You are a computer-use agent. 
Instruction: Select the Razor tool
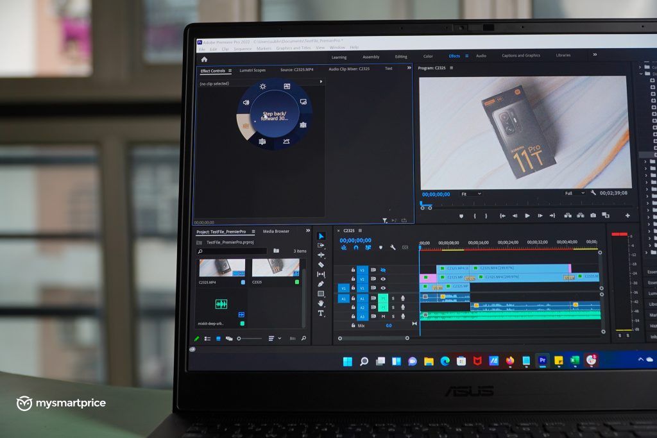[321, 264]
